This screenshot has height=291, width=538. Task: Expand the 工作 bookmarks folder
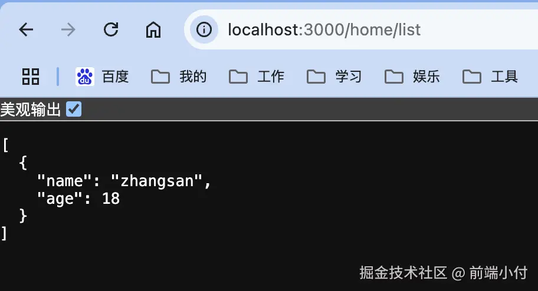257,77
